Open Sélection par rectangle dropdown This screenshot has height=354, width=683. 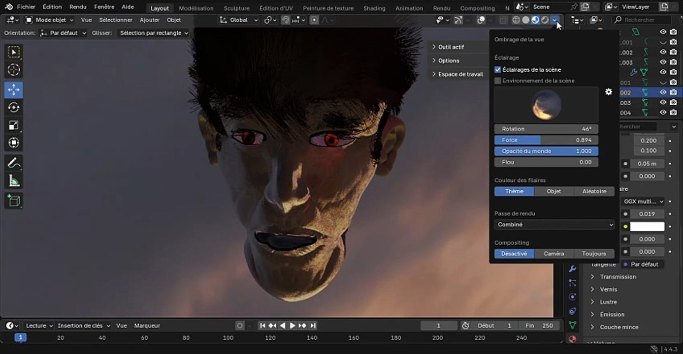coord(154,33)
